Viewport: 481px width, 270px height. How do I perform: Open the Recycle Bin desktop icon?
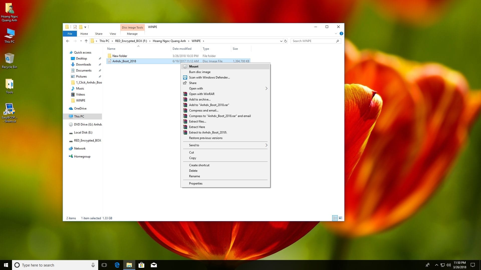point(9,61)
